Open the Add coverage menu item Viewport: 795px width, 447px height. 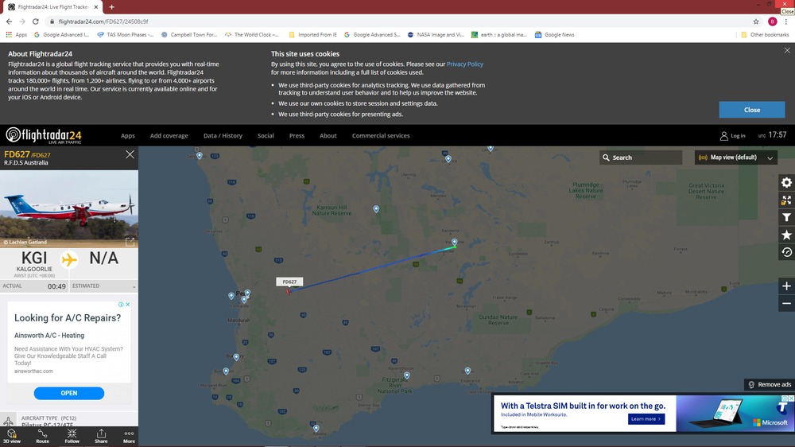169,136
